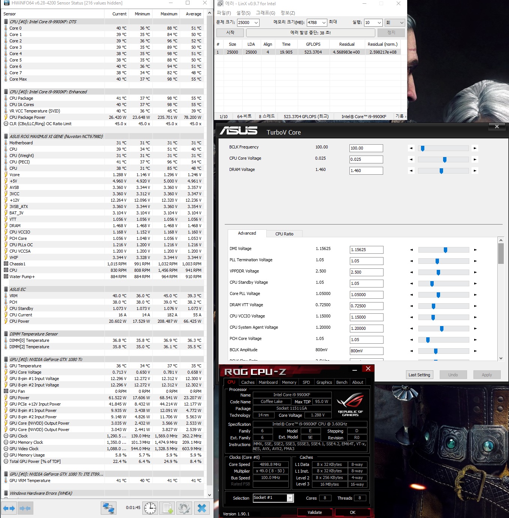Image resolution: width=509 pixels, height=518 pixels.
Task: Decrease Core PLL Voltage with left arrow
Action: point(412,295)
